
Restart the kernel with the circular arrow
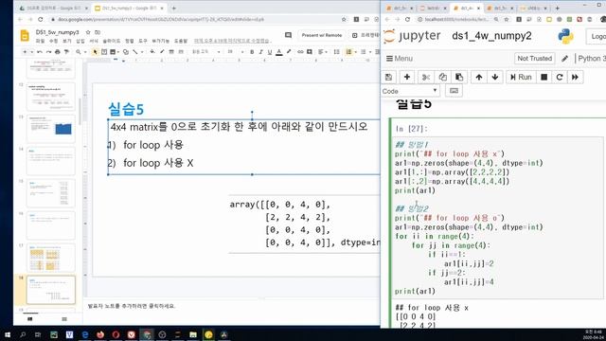pyautogui.click(x=560, y=78)
